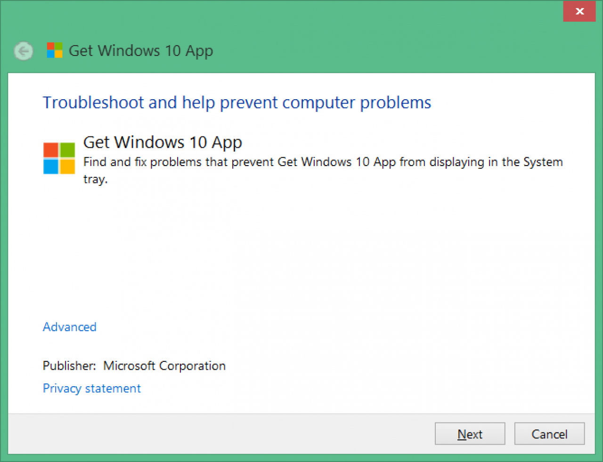
Task: Click the 'Troubleshoot and help prevent computer problems' heading
Action: (237, 103)
